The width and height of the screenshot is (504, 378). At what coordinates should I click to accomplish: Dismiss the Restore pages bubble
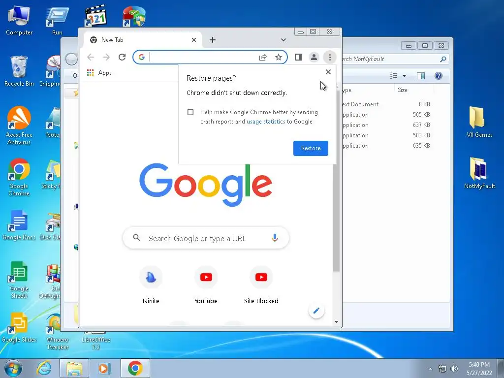pyautogui.click(x=328, y=72)
